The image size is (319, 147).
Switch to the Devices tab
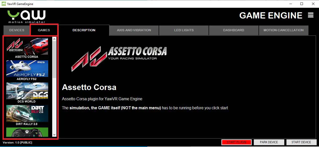[17, 30]
